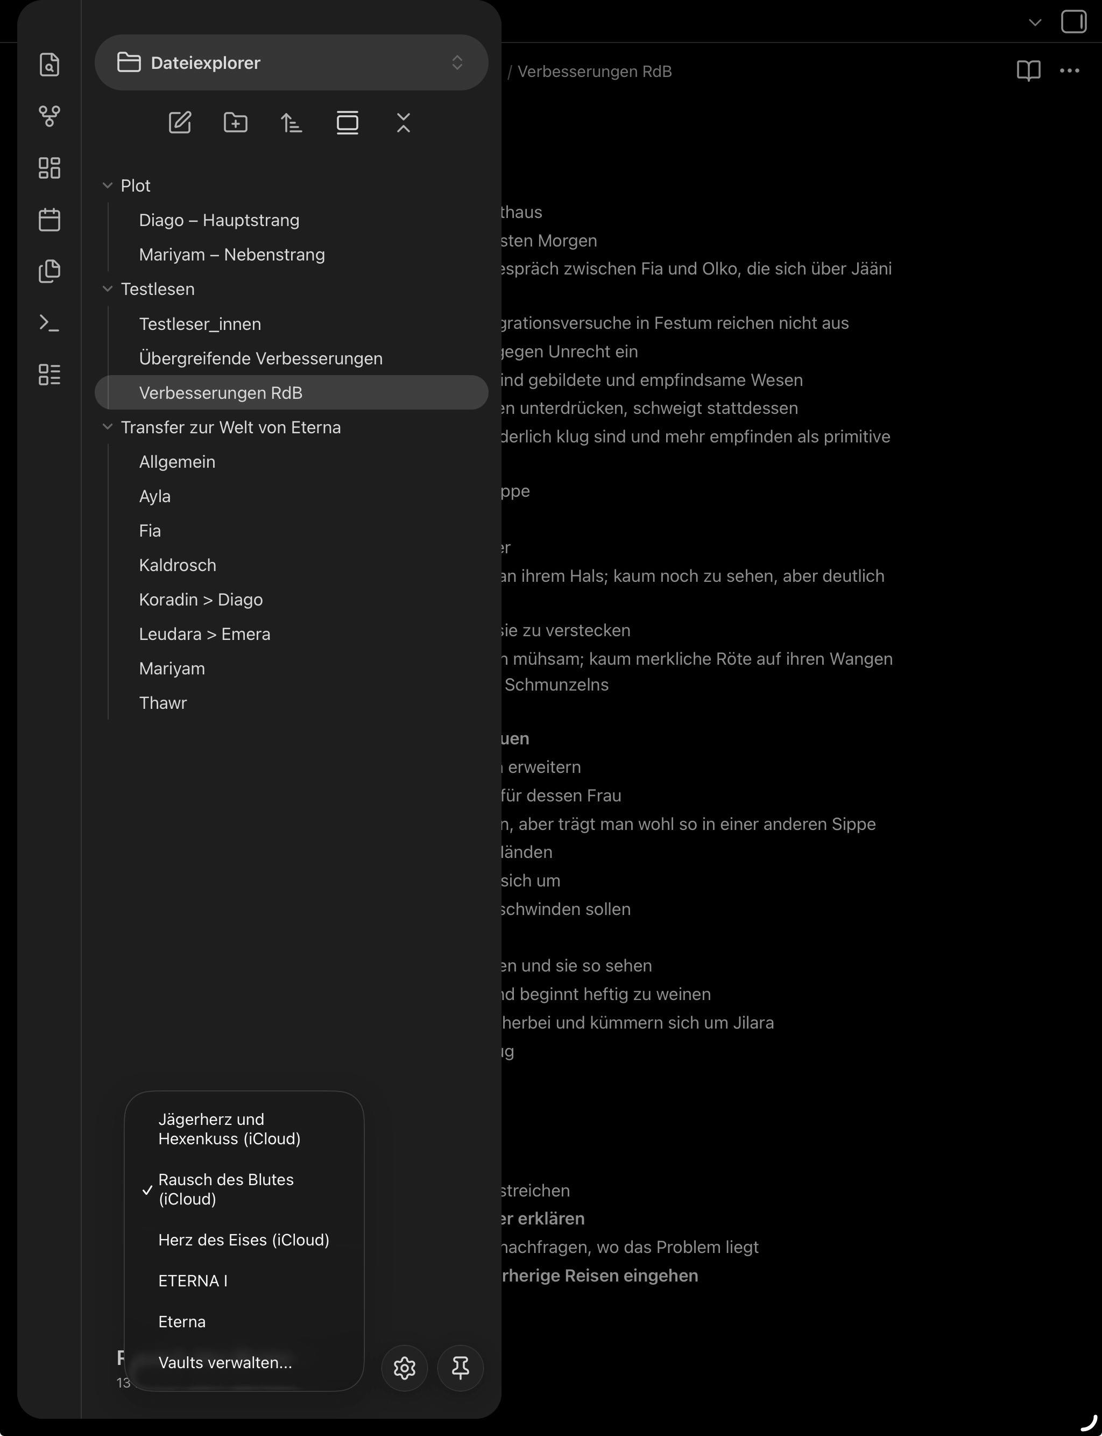Open the daily note calendar icon
1102x1436 pixels.
coord(49,219)
